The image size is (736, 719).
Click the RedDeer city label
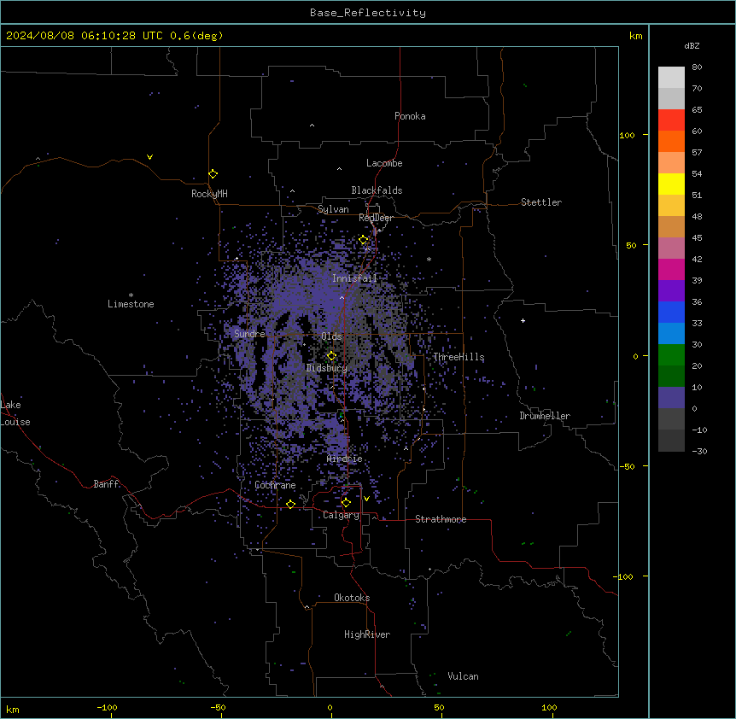376,218
